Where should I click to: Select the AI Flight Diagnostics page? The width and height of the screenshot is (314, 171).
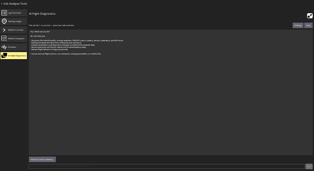[x=14, y=55]
